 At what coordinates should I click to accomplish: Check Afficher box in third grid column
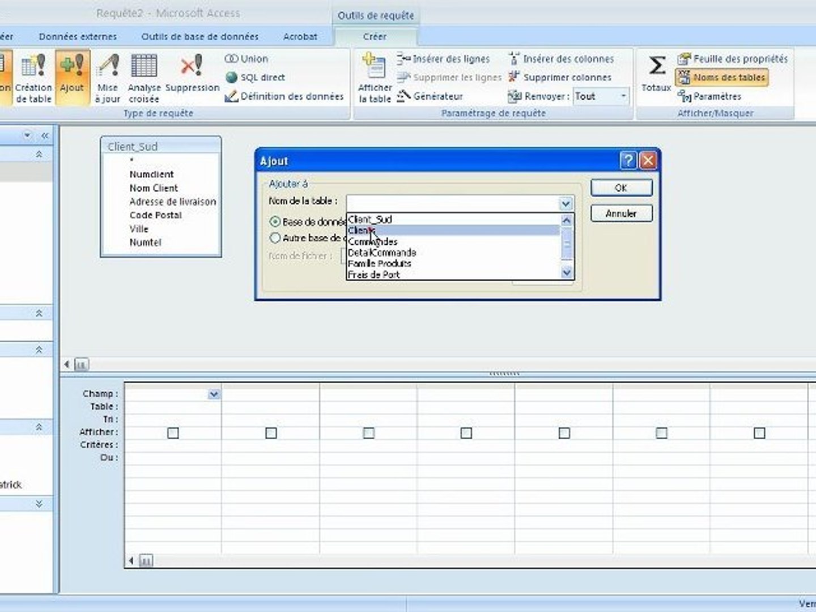point(368,433)
